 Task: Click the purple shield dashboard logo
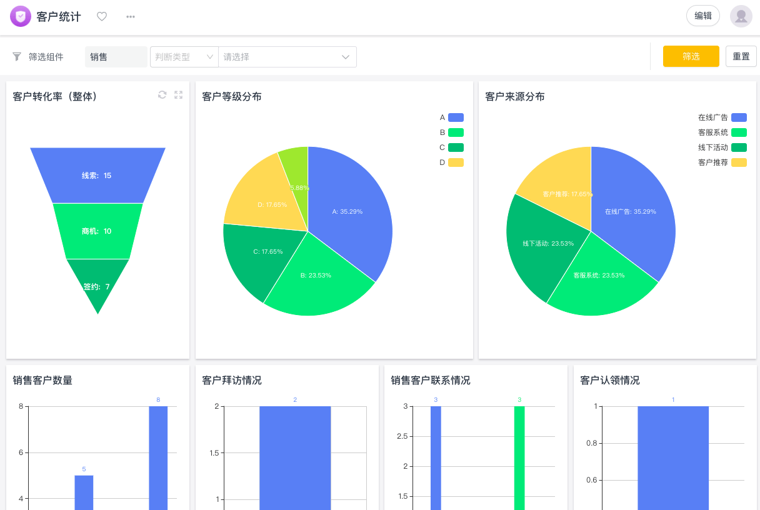click(x=21, y=16)
